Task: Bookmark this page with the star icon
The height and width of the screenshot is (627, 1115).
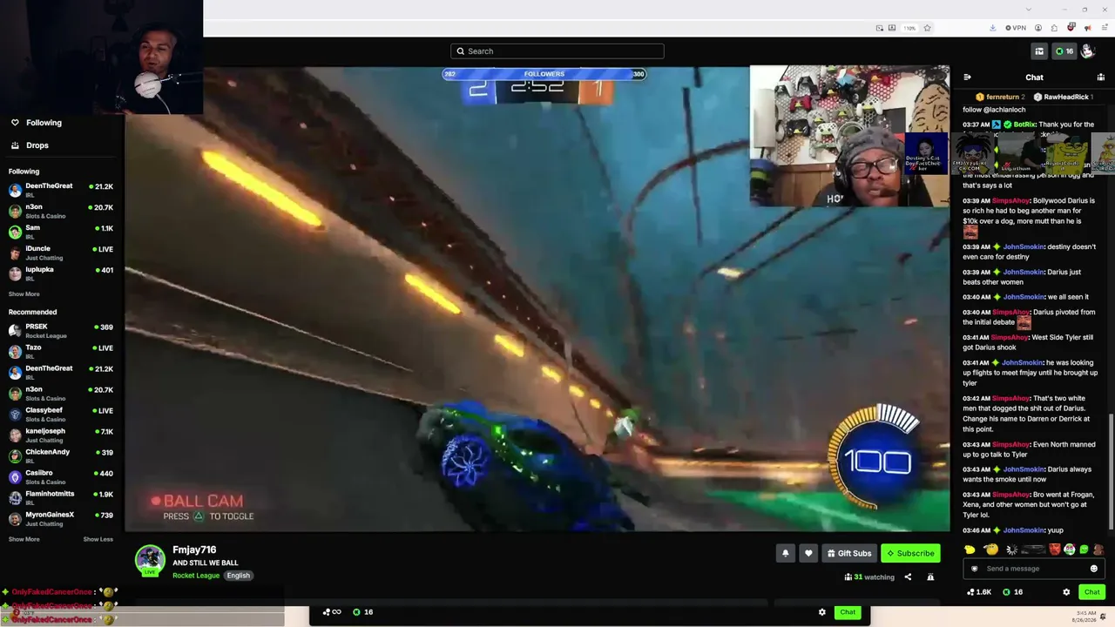Action: pyautogui.click(x=927, y=28)
